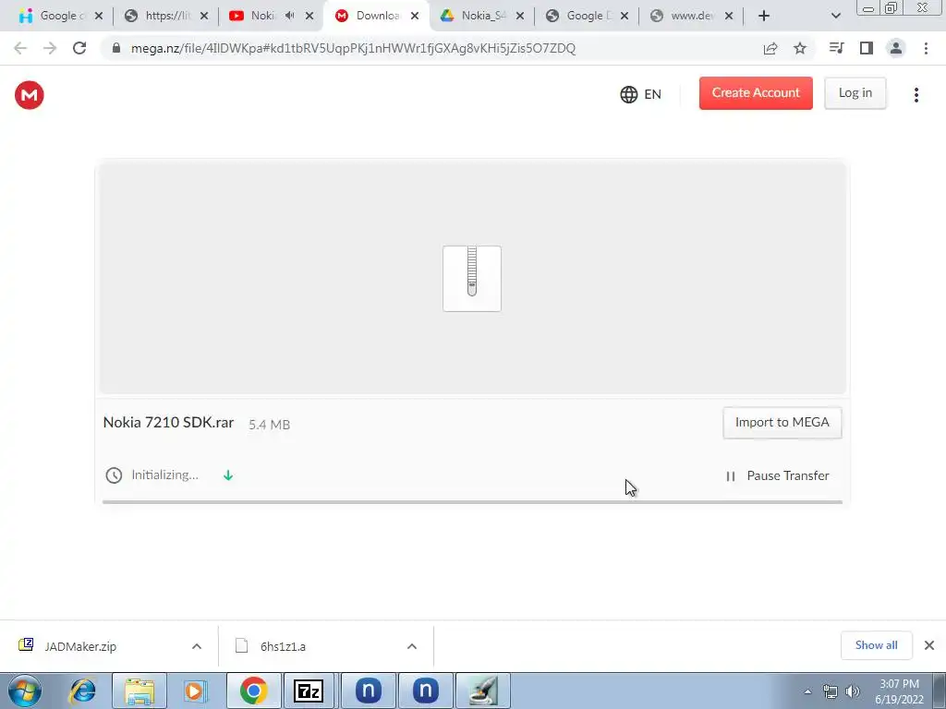Click Show all downloads

coord(876,645)
